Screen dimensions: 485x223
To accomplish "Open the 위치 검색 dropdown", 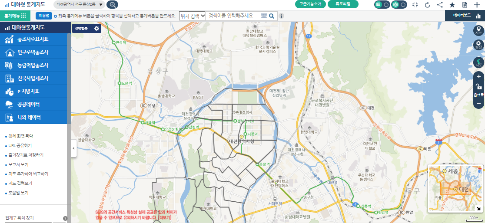I will tap(192, 16).
